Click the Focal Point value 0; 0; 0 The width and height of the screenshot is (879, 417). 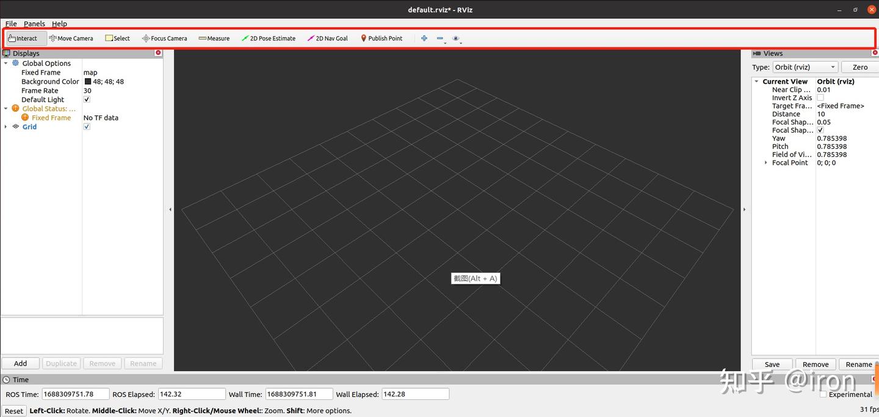(827, 162)
